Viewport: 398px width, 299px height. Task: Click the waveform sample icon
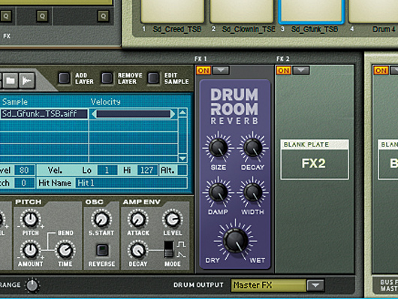[26, 80]
